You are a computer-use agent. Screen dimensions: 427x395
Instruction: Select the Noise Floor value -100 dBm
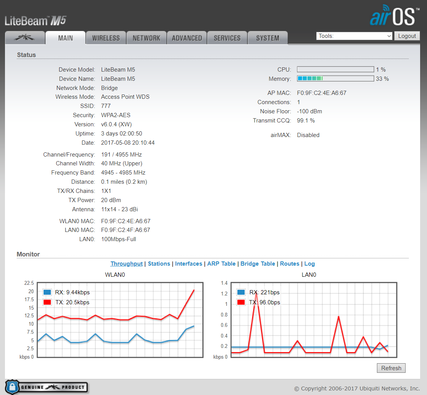tap(309, 111)
